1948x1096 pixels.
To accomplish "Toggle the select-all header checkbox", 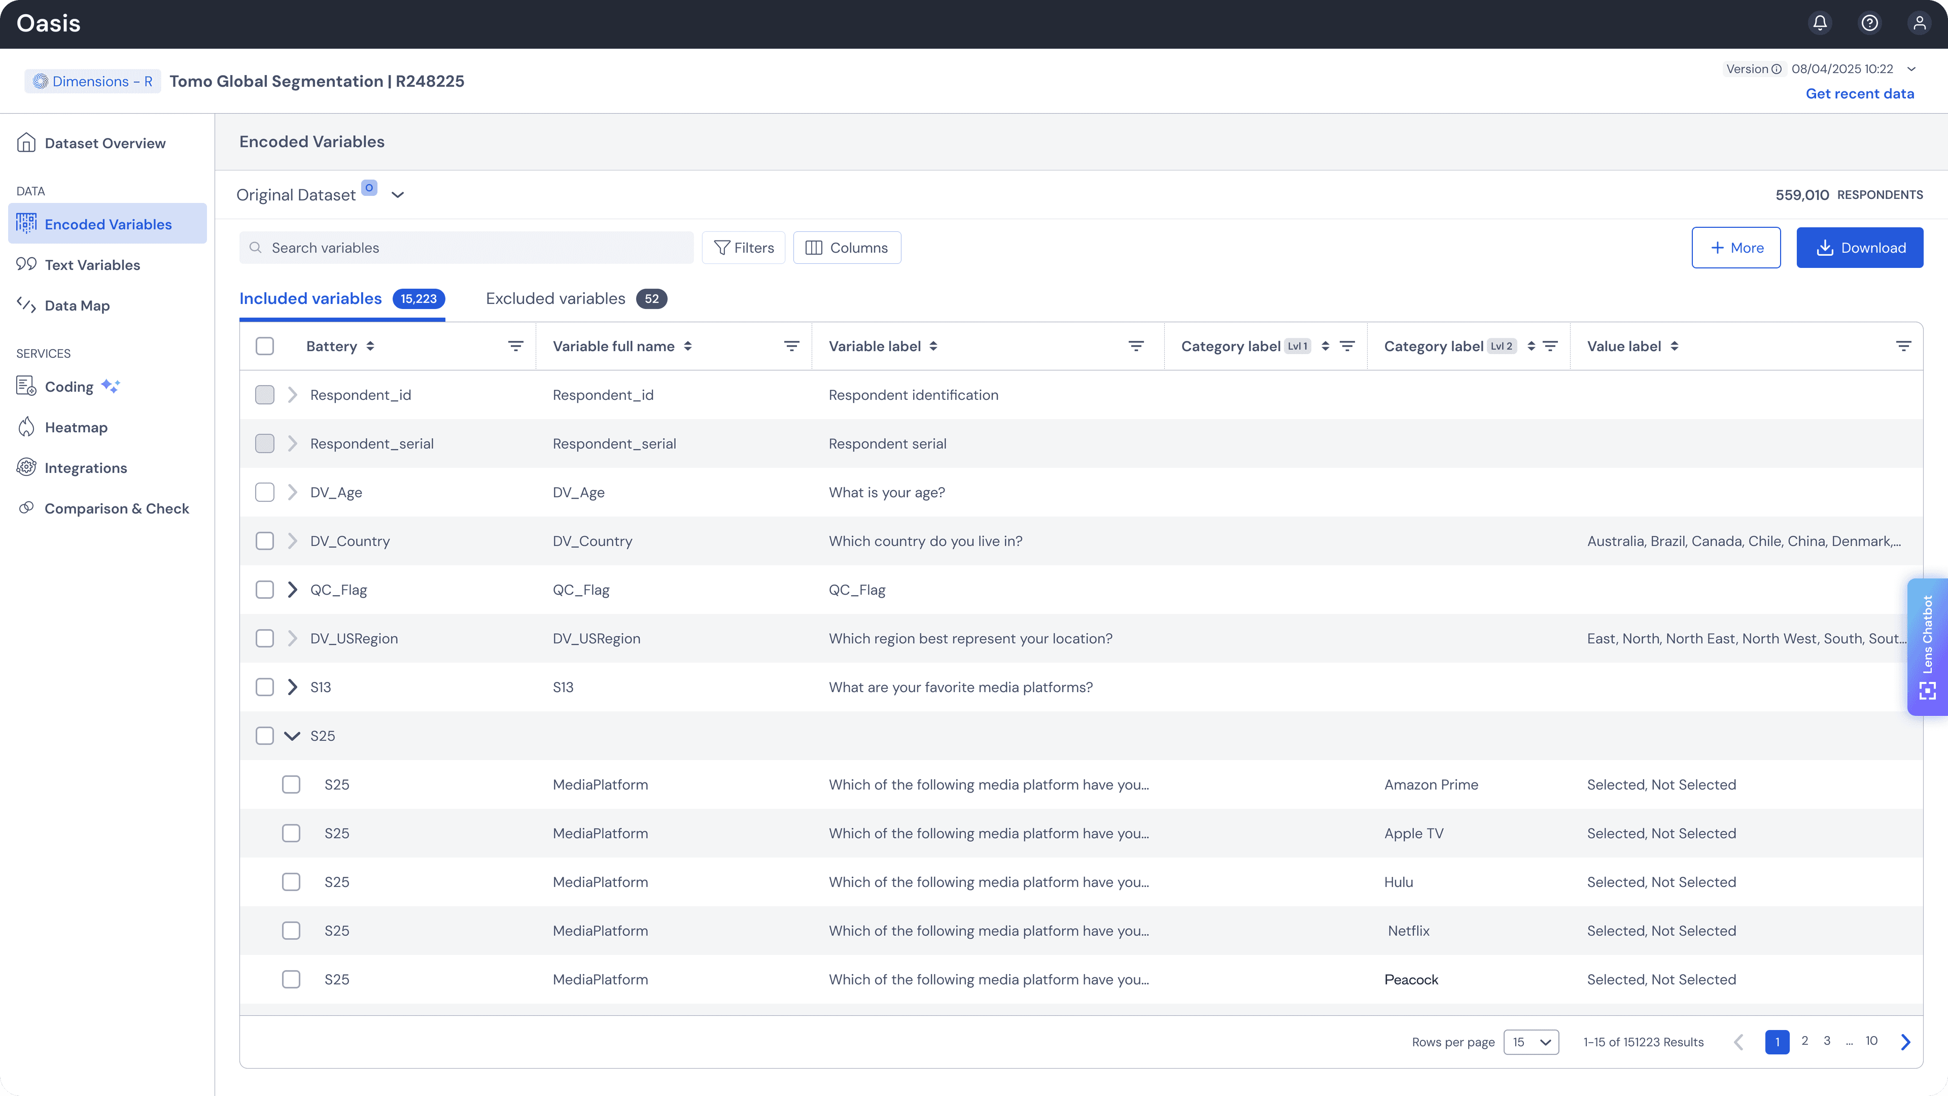I will coord(265,347).
